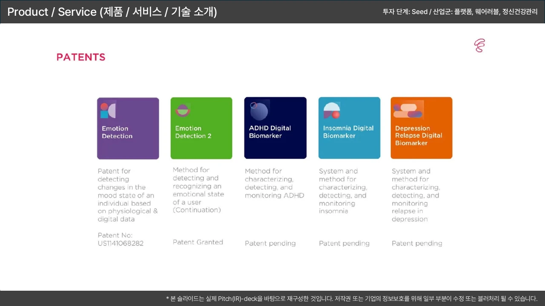
Task: Click the PATENTS heading
Action: pyautogui.click(x=81, y=57)
